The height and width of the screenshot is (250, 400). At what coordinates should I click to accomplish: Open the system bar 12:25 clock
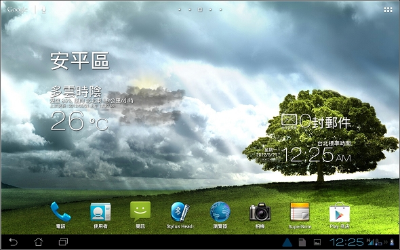pos(346,242)
